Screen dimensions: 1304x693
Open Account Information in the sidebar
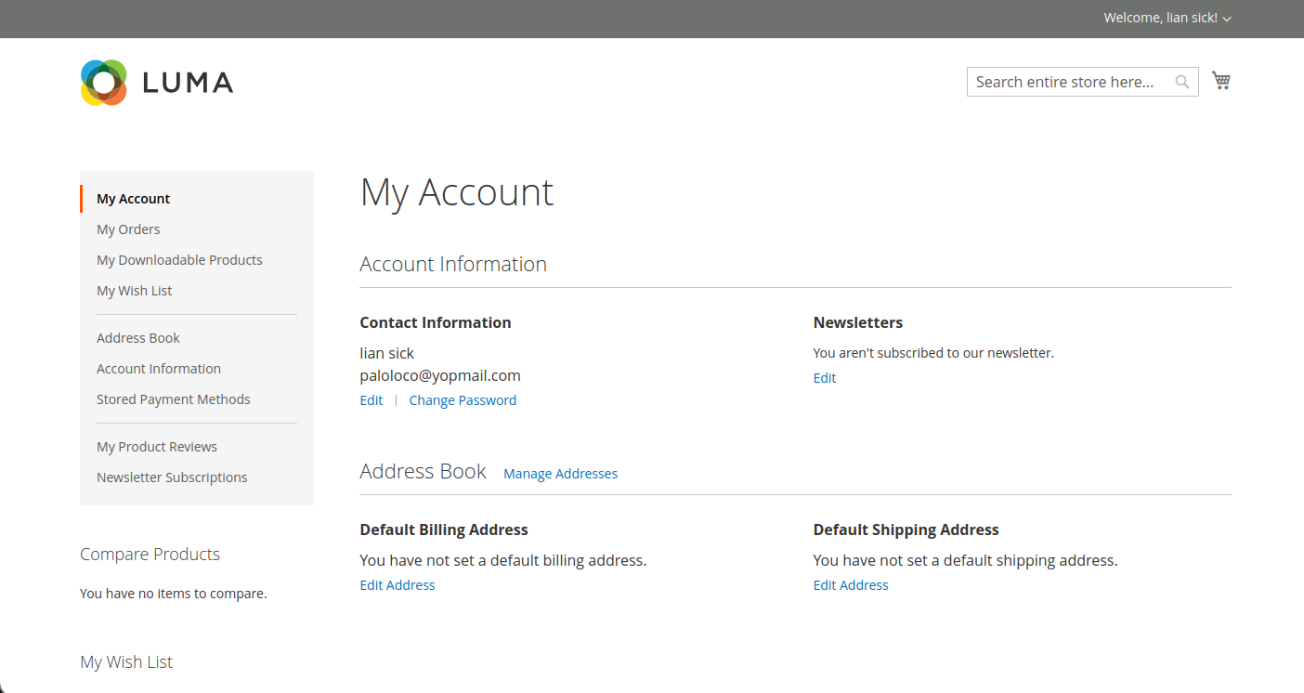(159, 369)
